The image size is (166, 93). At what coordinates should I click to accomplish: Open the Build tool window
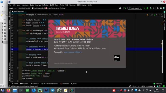pos(74,83)
